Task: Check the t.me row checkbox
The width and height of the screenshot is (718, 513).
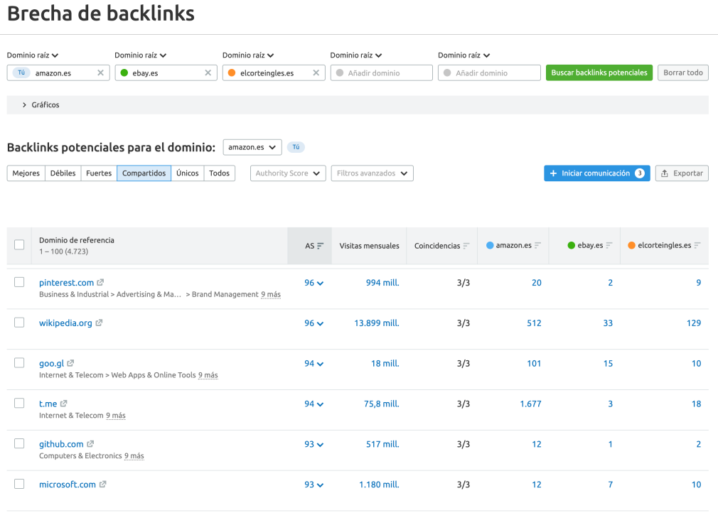Action: [x=19, y=403]
